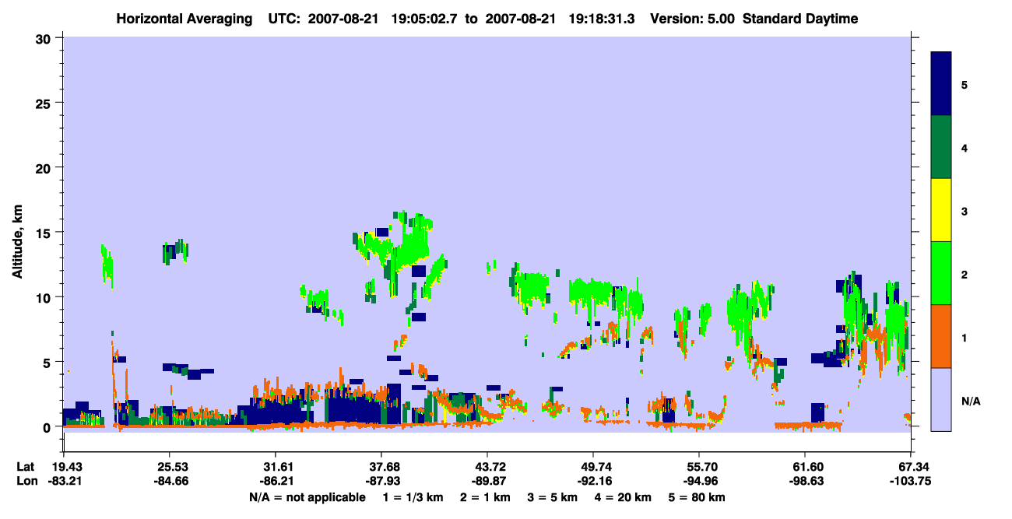Click the legend text 'N/A = not applicable'

pos(307,497)
